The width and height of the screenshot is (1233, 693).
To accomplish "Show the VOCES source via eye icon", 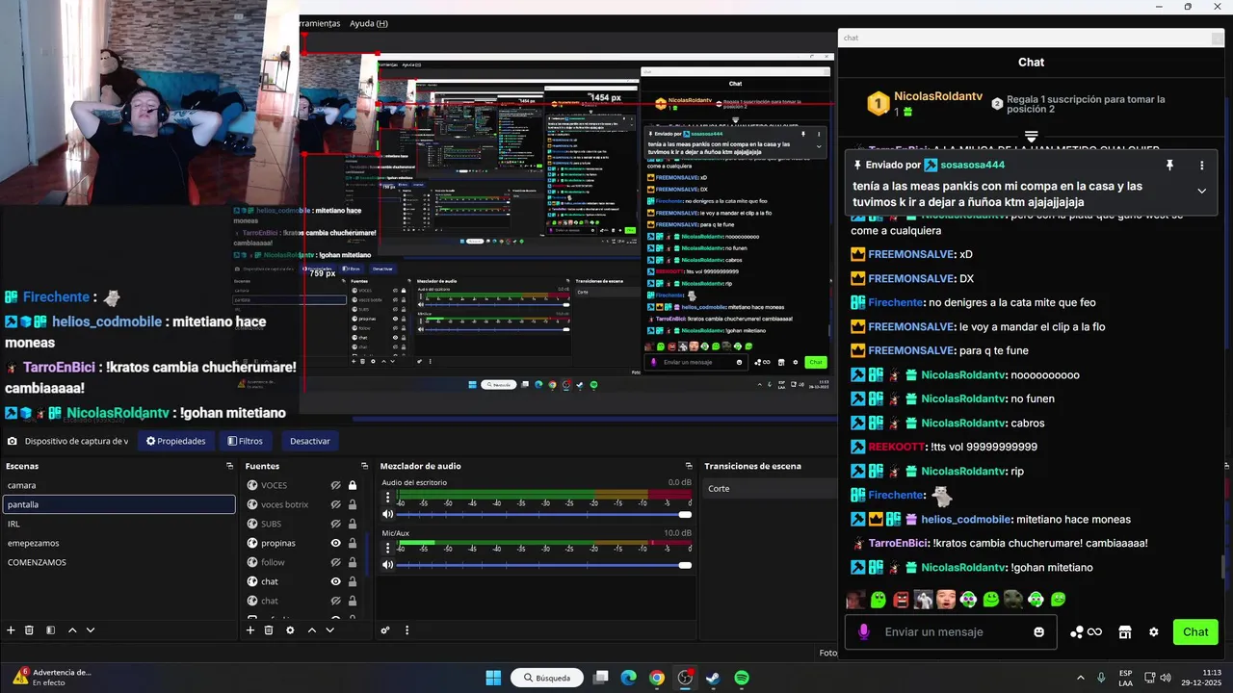I will pos(335,485).
